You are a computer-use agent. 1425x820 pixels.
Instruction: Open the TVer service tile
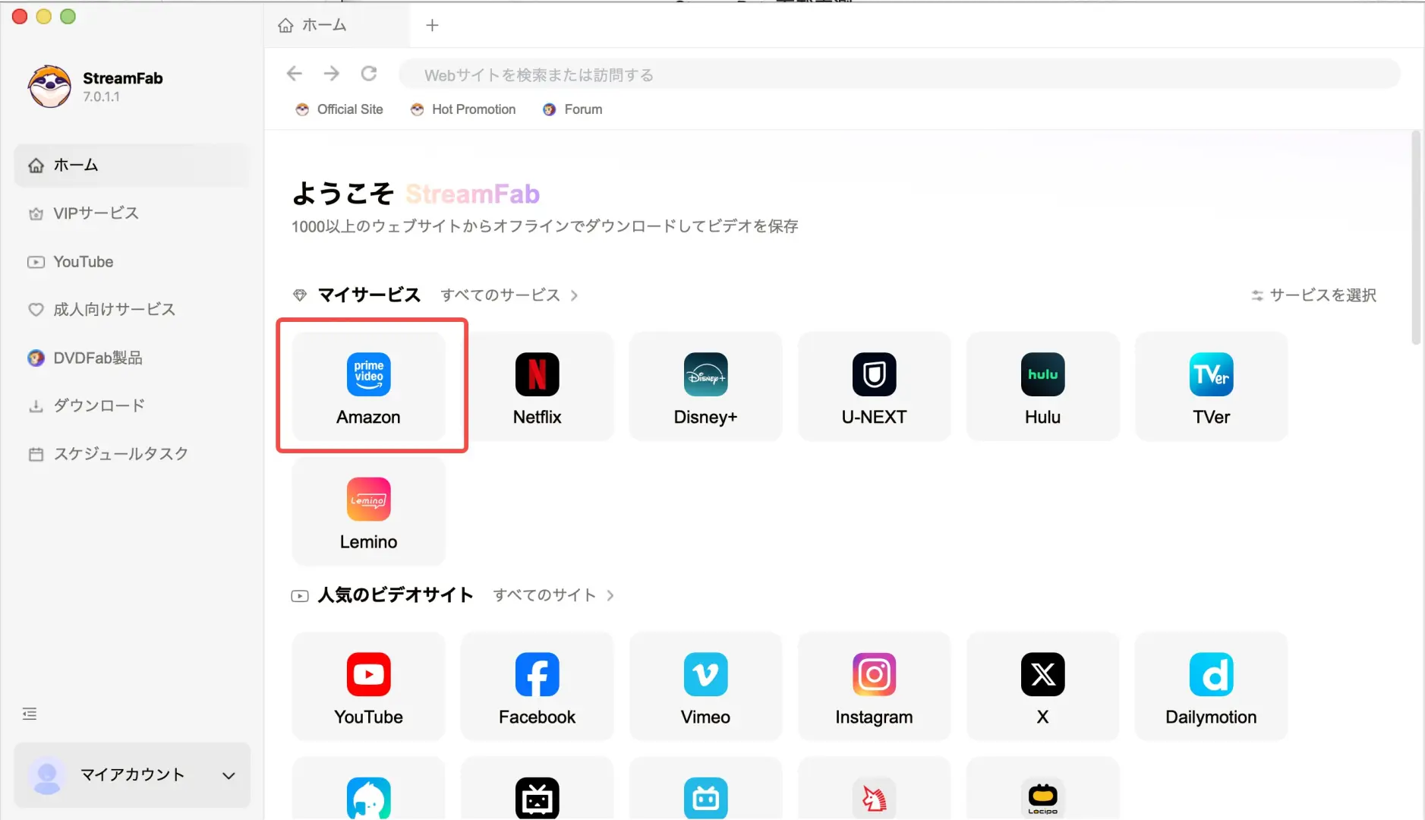(1211, 386)
